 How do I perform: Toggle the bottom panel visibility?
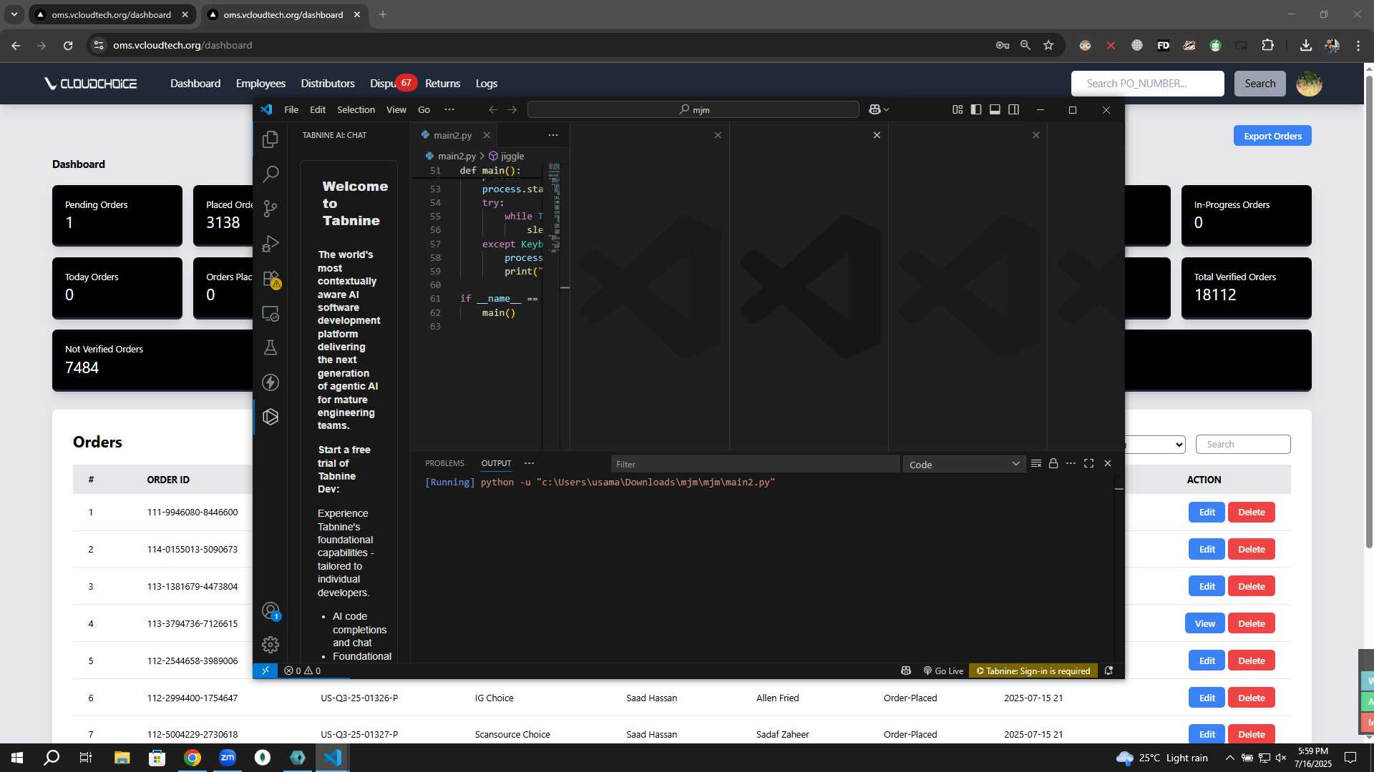click(x=995, y=109)
